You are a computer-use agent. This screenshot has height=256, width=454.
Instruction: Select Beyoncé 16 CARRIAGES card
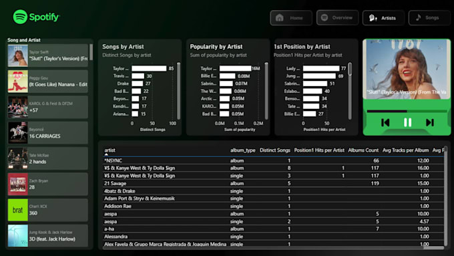[48, 133]
